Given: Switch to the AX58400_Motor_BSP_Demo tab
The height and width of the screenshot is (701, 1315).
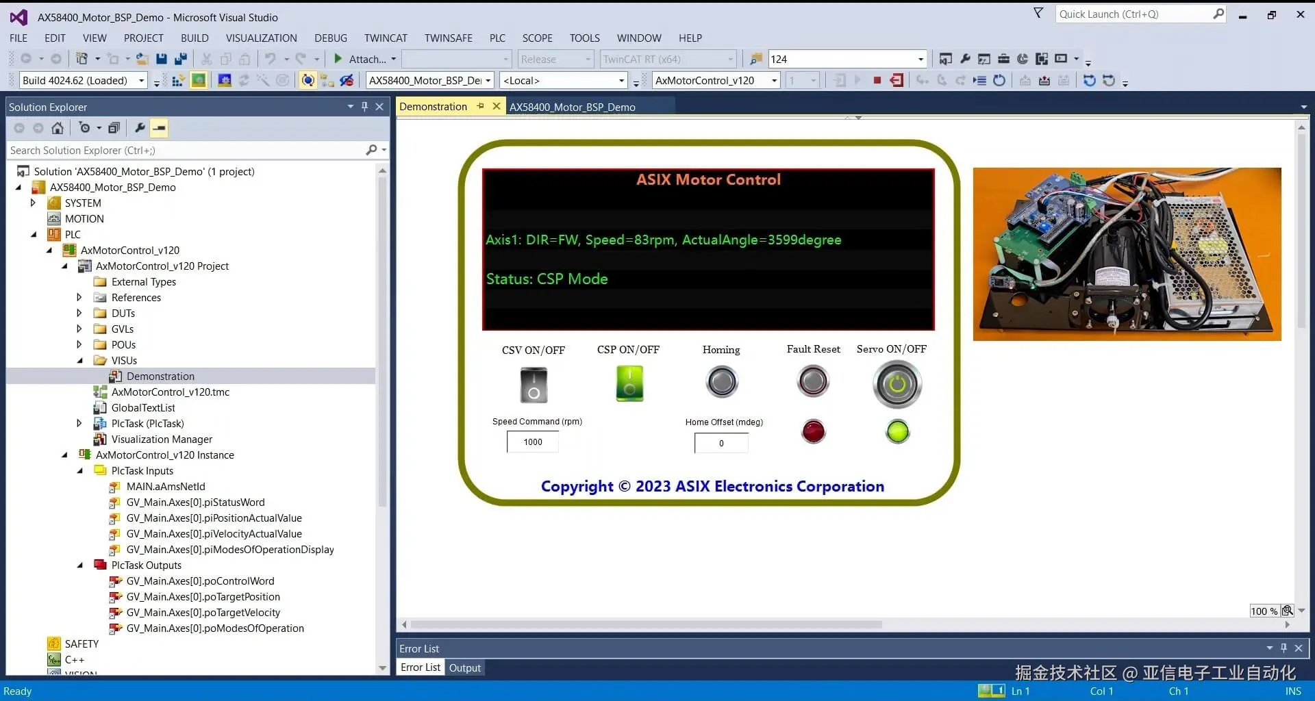Looking at the screenshot, I should point(573,107).
